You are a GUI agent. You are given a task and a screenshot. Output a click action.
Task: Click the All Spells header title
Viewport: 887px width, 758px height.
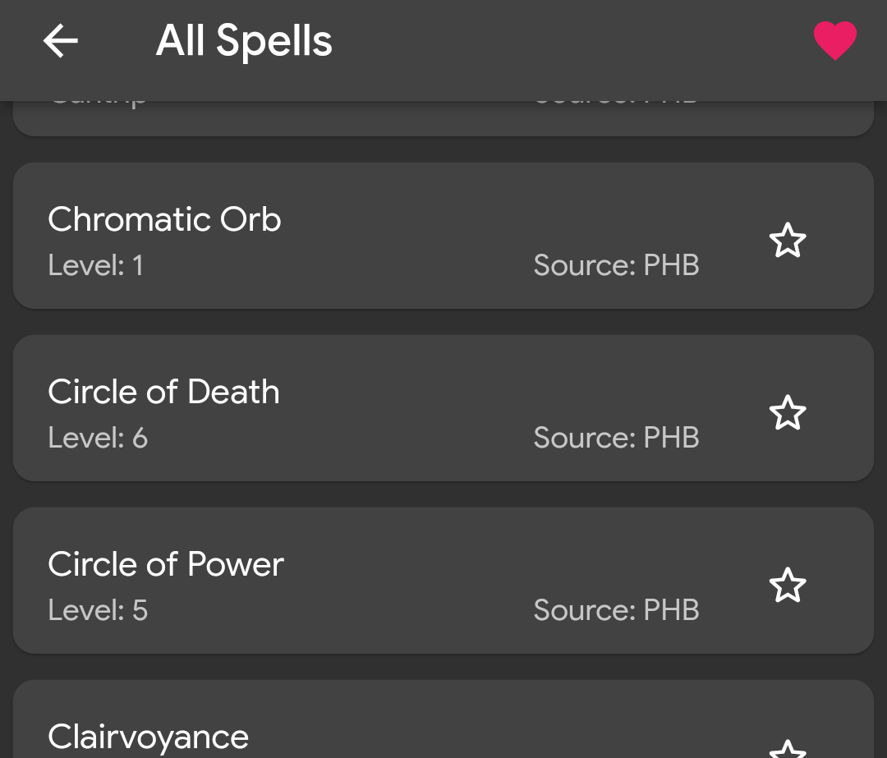click(x=244, y=41)
